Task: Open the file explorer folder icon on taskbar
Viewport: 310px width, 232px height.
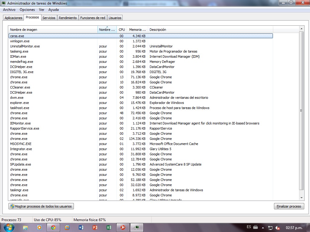Action: [25, 228]
